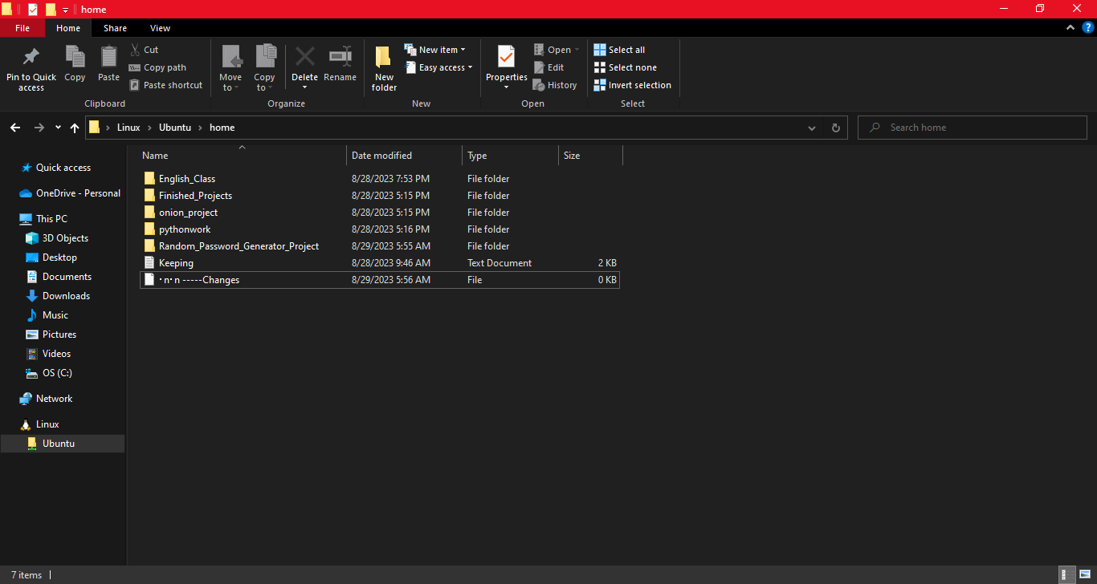The width and height of the screenshot is (1097, 584).
Task: Click the Delete icon in Organize group
Action: click(x=304, y=57)
